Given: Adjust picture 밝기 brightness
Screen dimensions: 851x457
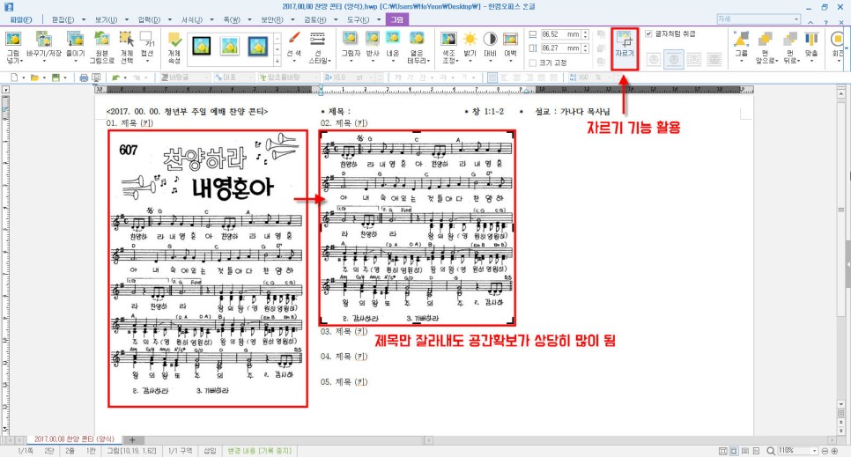Looking at the screenshot, I should click(x=470, y=39).
